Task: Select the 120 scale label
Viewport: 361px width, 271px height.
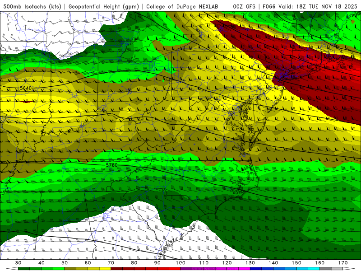Action: 227,263
